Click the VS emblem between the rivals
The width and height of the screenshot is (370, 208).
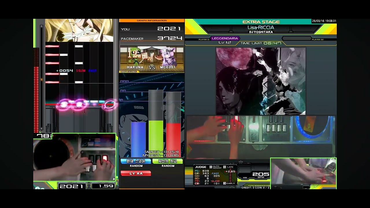coord(152,67)
